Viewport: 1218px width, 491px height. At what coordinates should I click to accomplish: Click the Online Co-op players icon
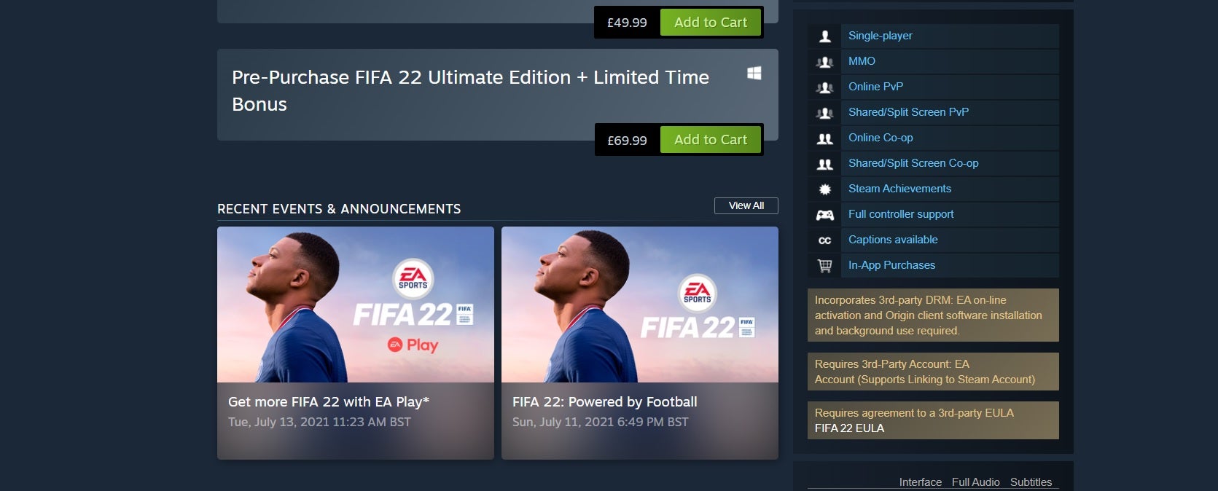click(824, 138)
